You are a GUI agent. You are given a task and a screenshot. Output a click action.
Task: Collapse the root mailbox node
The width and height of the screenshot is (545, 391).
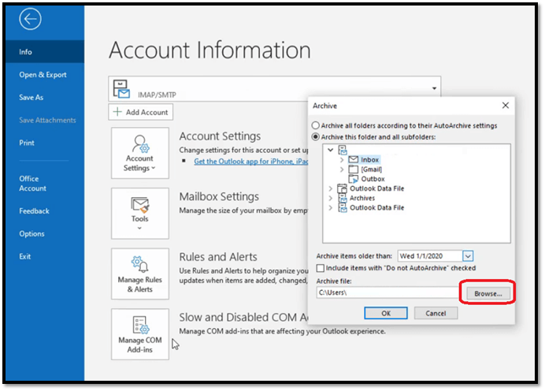coord(331,150)
